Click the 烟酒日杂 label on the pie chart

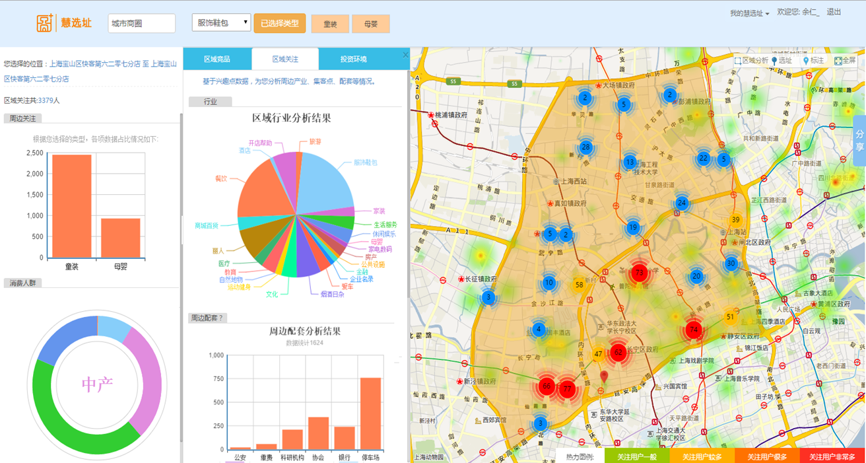(x=332, y=294)
